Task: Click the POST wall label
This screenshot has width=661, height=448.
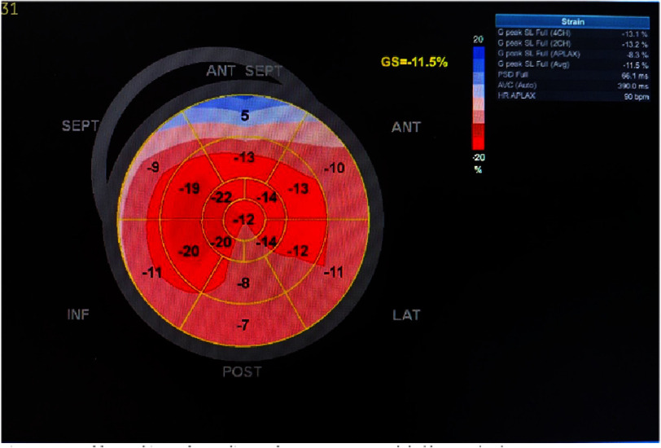Action: [242, 371]
